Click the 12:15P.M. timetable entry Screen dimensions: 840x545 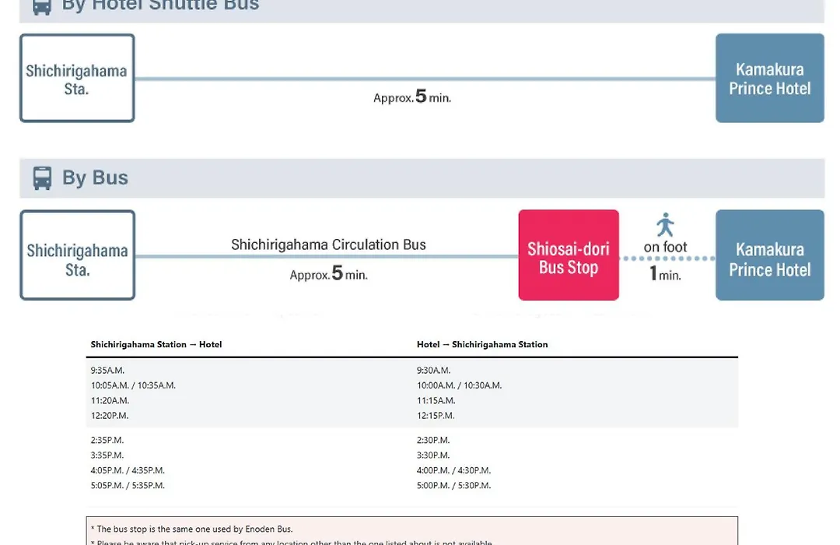pyautogui.click(x=436, y=415)
